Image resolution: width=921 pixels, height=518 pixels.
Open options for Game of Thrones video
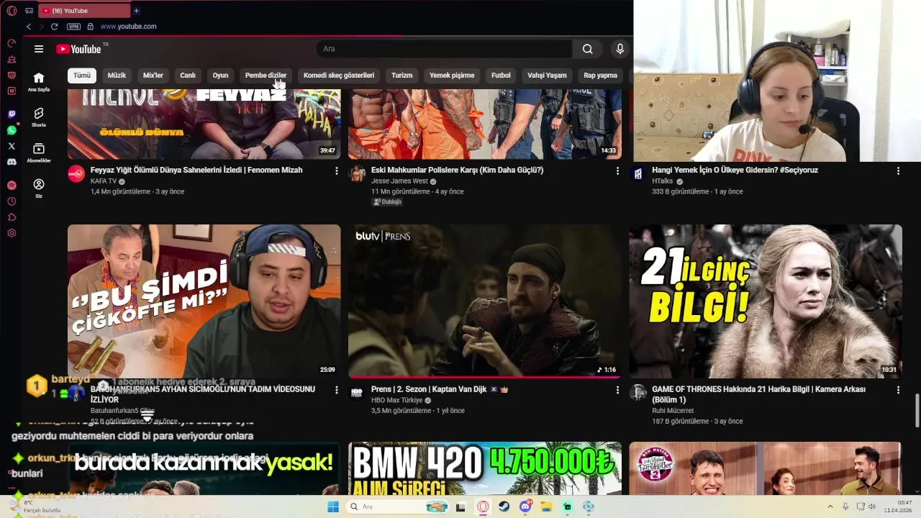click(897, 390)
